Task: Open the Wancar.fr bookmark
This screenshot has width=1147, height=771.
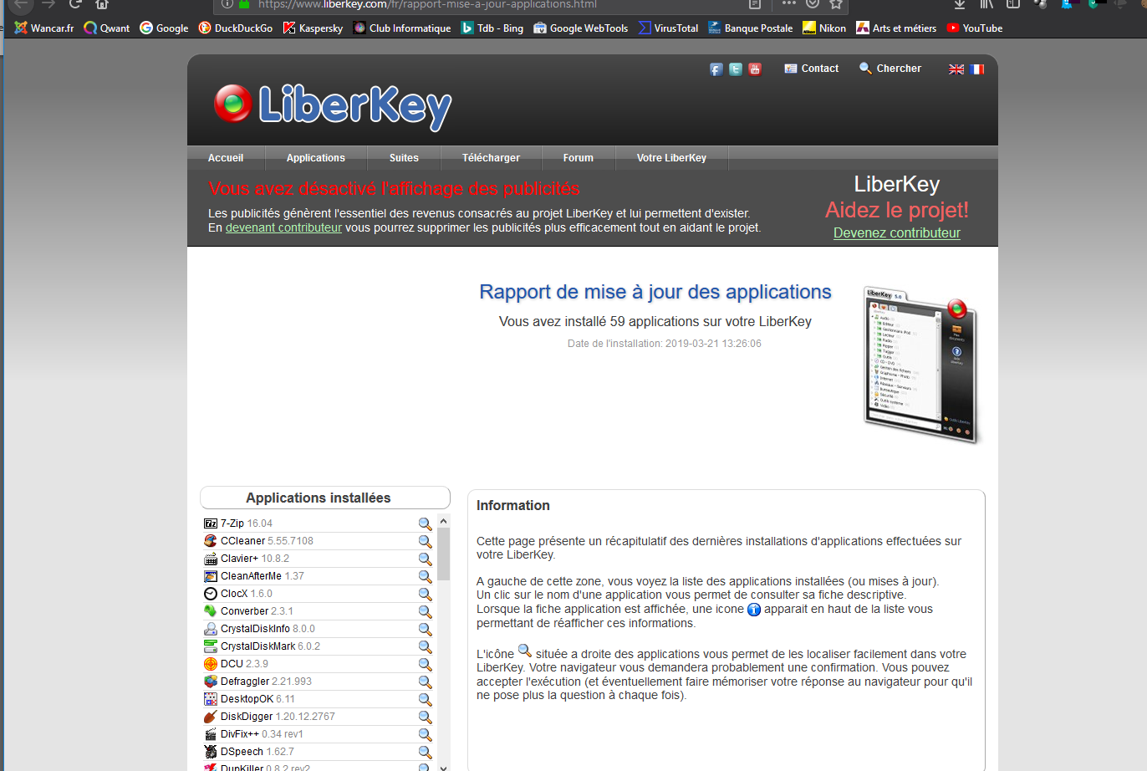Action: pyautogui.click(x=44, y=28)
